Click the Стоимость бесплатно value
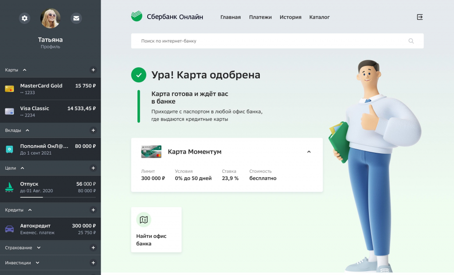 tap(263, 178)
